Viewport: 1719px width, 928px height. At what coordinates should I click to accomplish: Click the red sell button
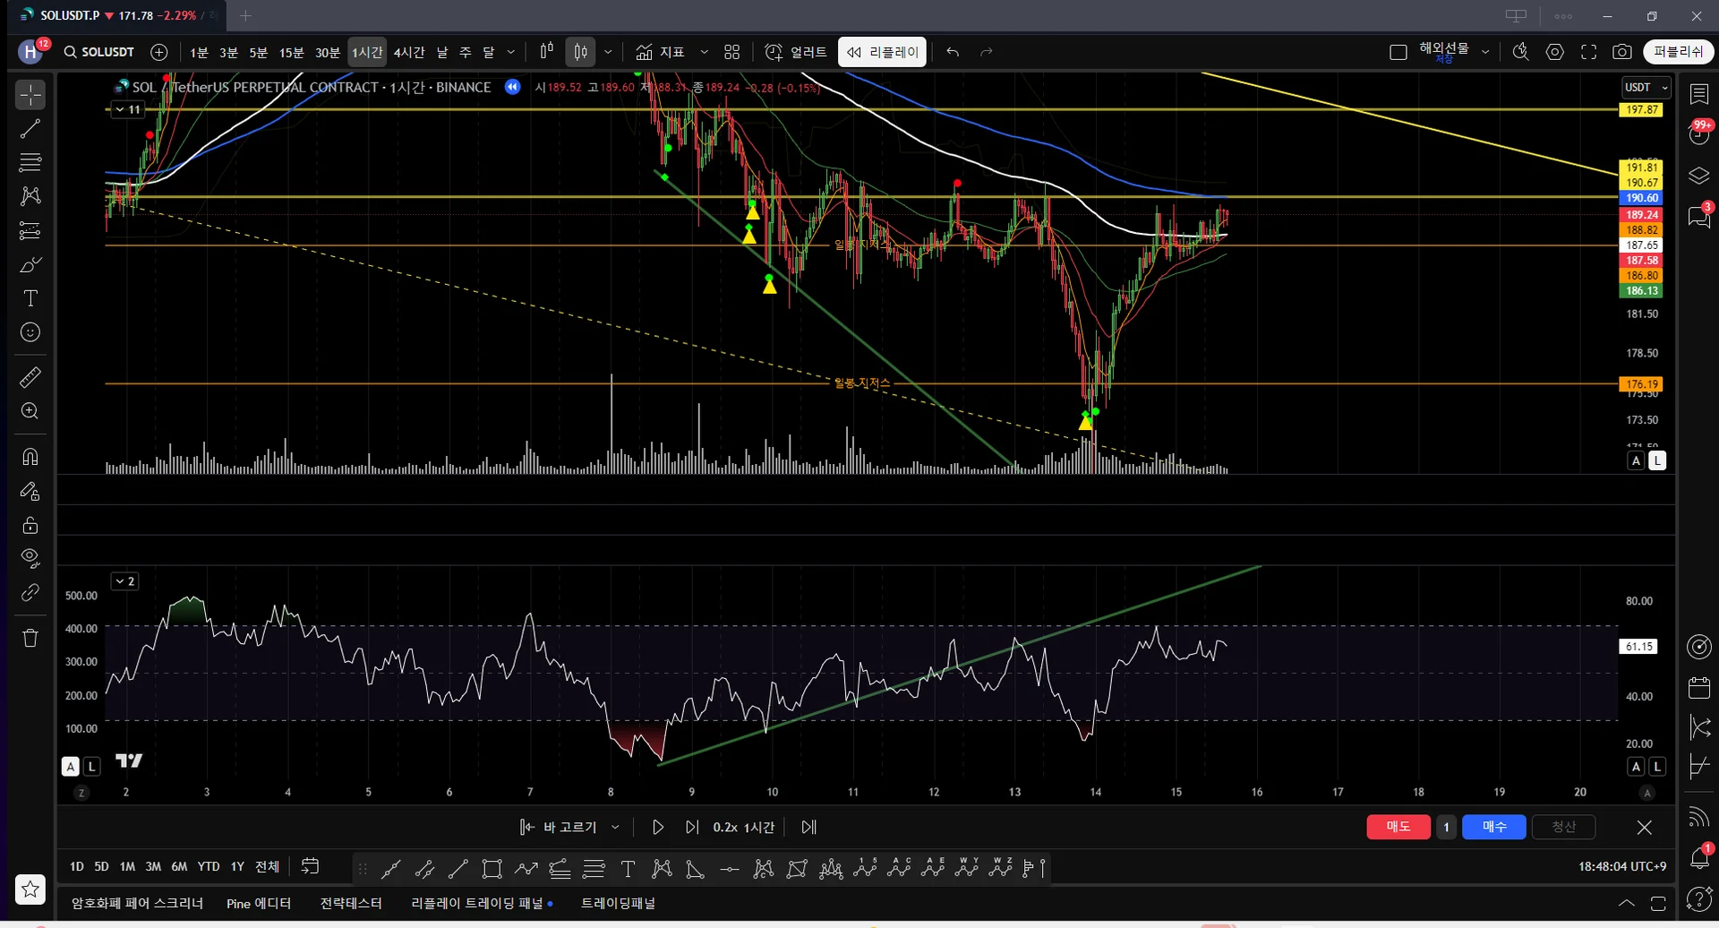point(1398,827)
